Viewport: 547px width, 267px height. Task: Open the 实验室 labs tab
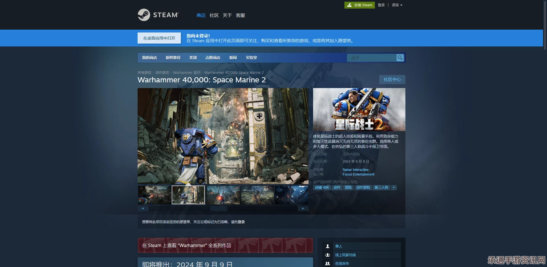tap(251, 58)
